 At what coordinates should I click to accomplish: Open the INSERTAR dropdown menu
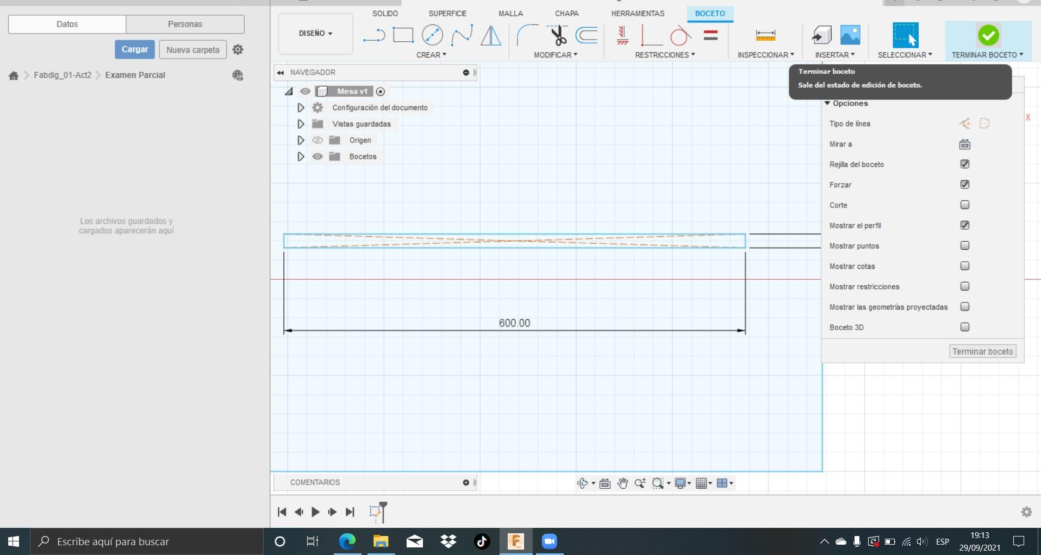pos(835,55)
